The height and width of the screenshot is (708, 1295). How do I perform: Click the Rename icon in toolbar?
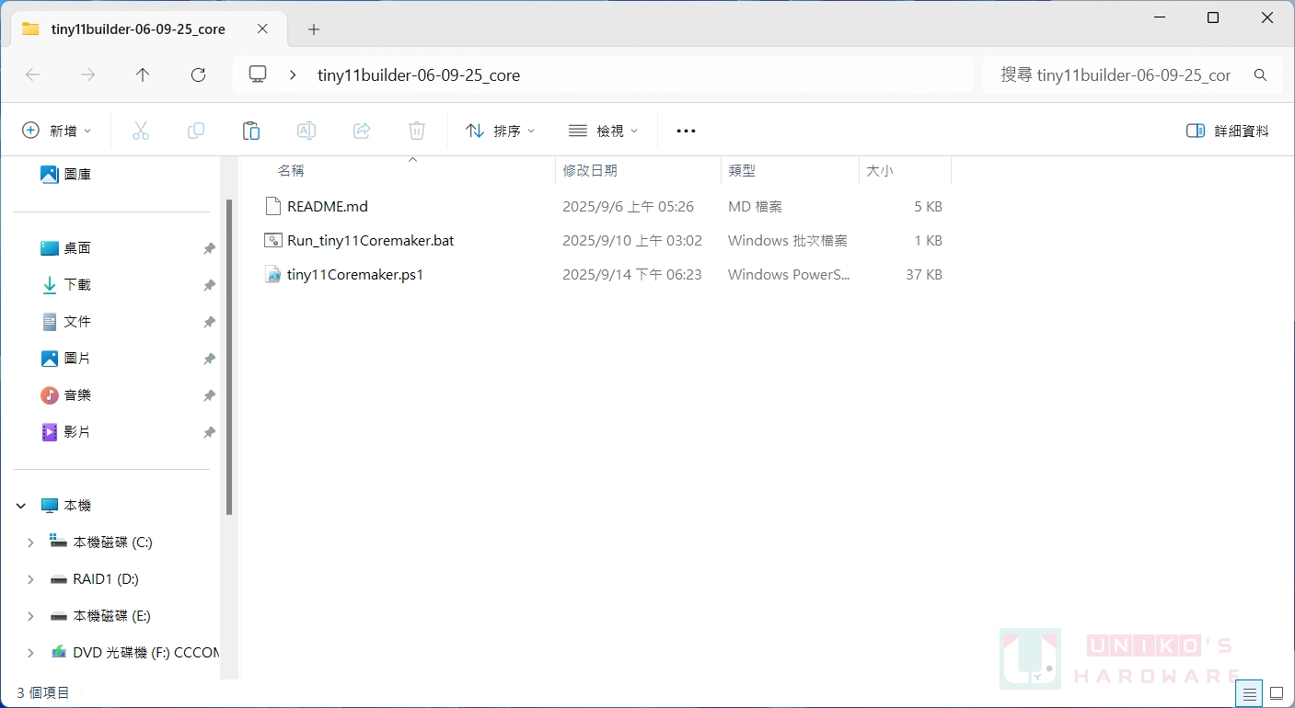click(306, 131)
